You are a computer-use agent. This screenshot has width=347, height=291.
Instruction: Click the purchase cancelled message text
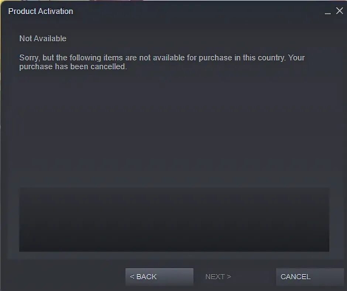coord(162,62)
